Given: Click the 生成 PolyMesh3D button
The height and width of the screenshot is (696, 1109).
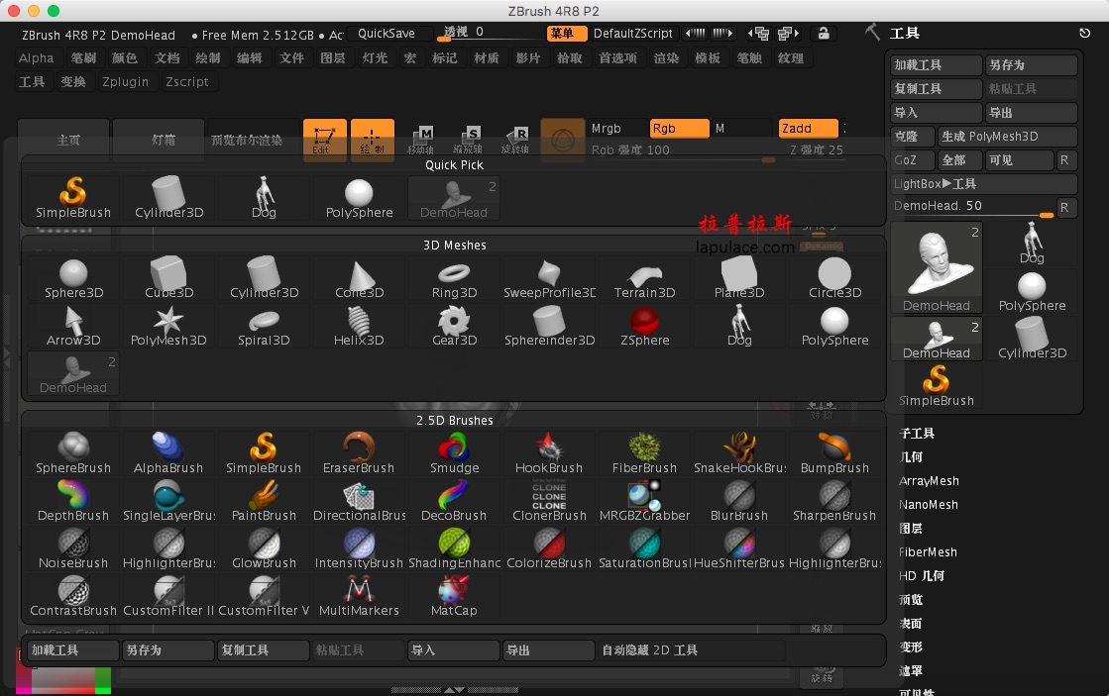Looking at the screenshot, I should [x=1007, y=137].
